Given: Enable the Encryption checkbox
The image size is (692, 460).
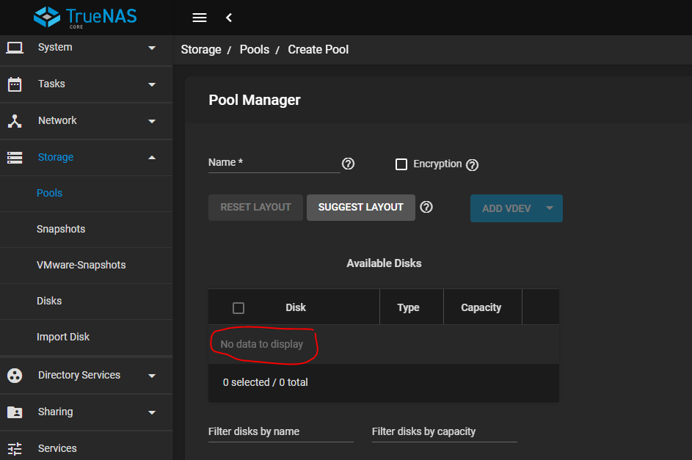Looking at the screenshot, I should (x=401, y=164).
